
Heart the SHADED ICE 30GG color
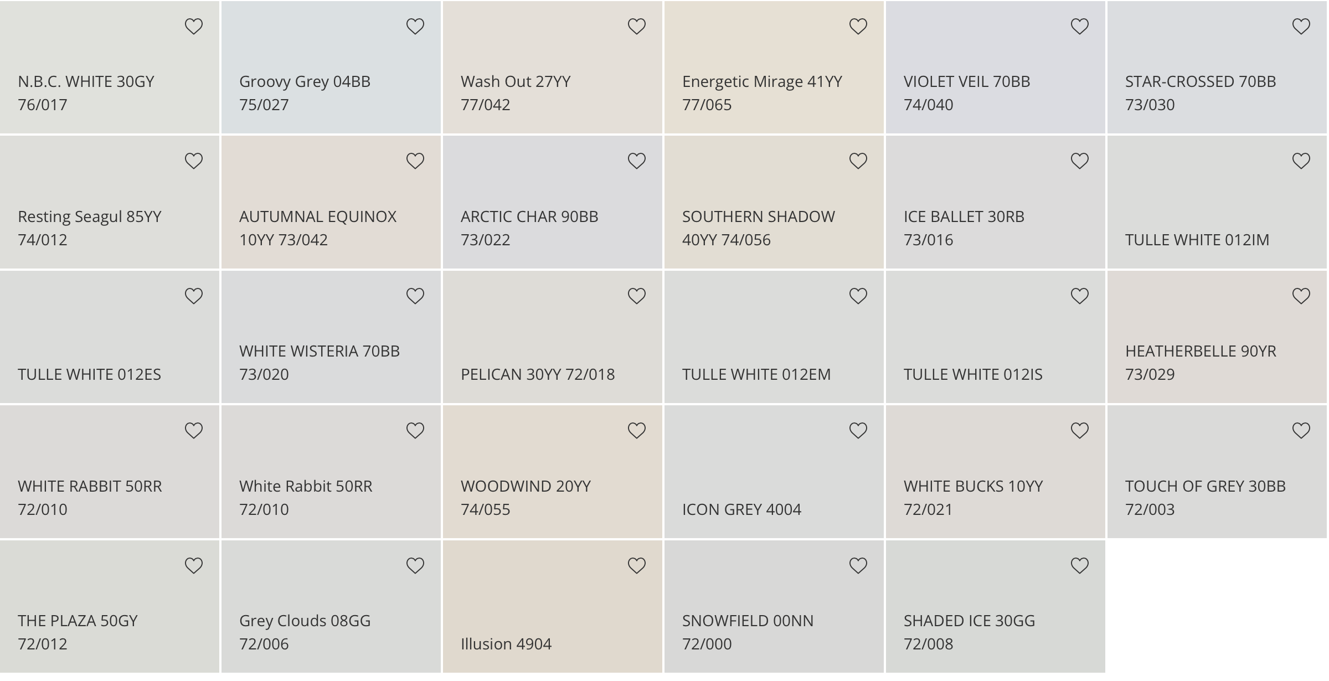[x=1079, y=565]
